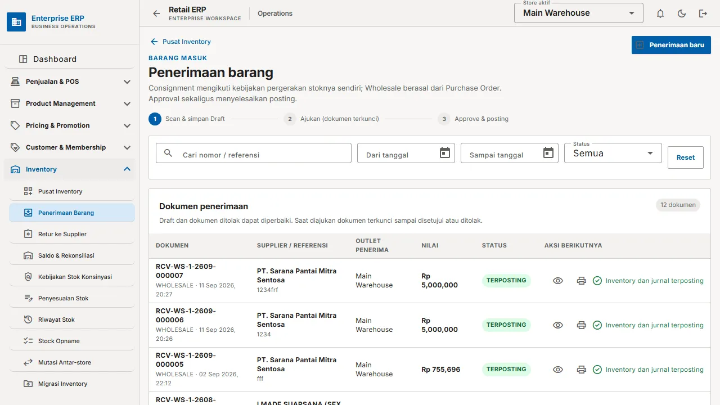
Task: Open Migrasi Inventory page
Action: tap(72, 384)
